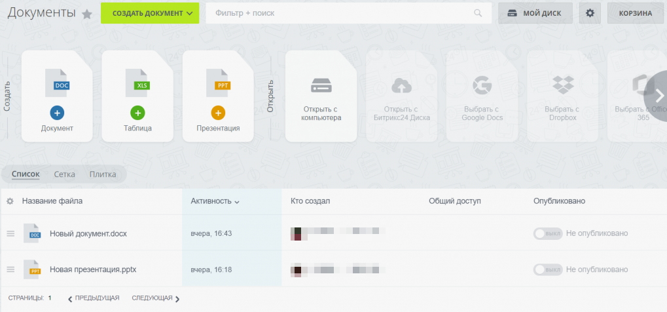
Task: Open the Корзина trash
Action: [636, 13]
